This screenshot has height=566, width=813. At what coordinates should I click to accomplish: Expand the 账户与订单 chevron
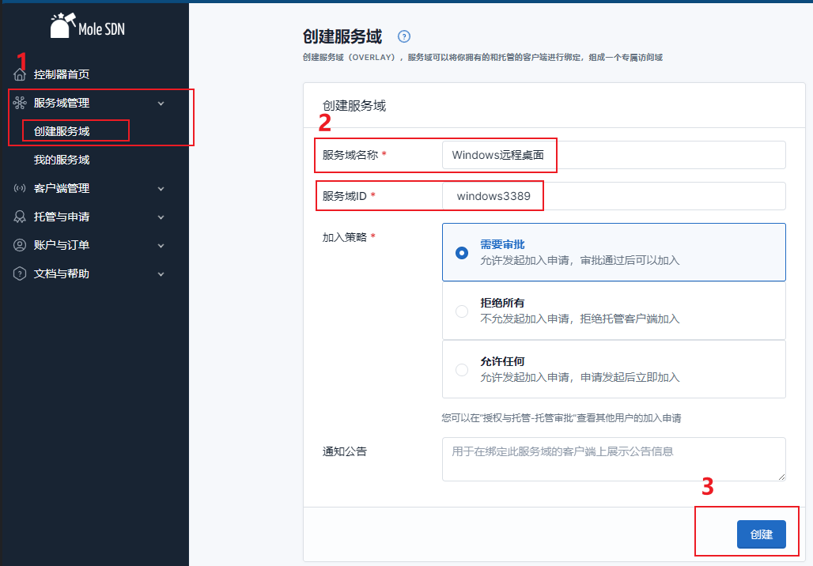(x=161, y=246)
